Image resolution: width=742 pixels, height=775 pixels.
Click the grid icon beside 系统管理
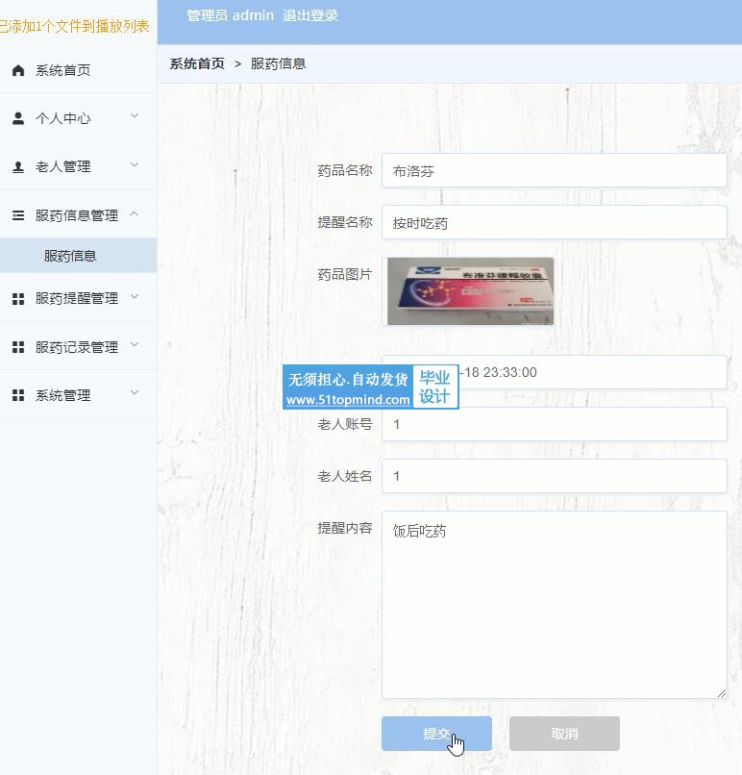click(18, 395)
